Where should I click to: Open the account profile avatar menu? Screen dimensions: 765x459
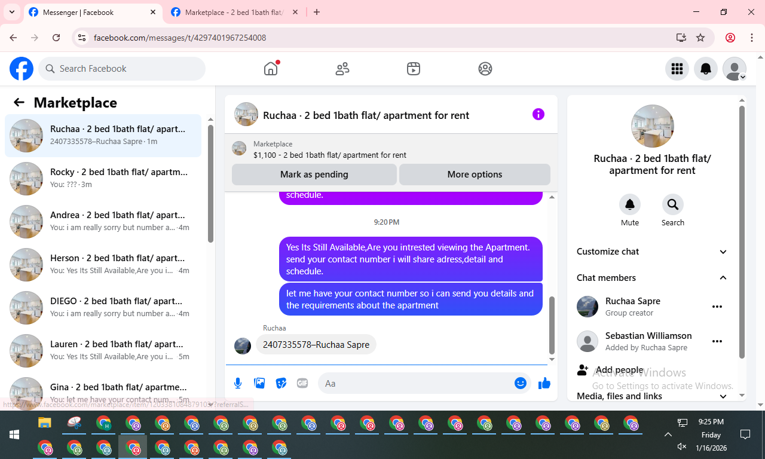pyautogui.click(x=735, y=69)
